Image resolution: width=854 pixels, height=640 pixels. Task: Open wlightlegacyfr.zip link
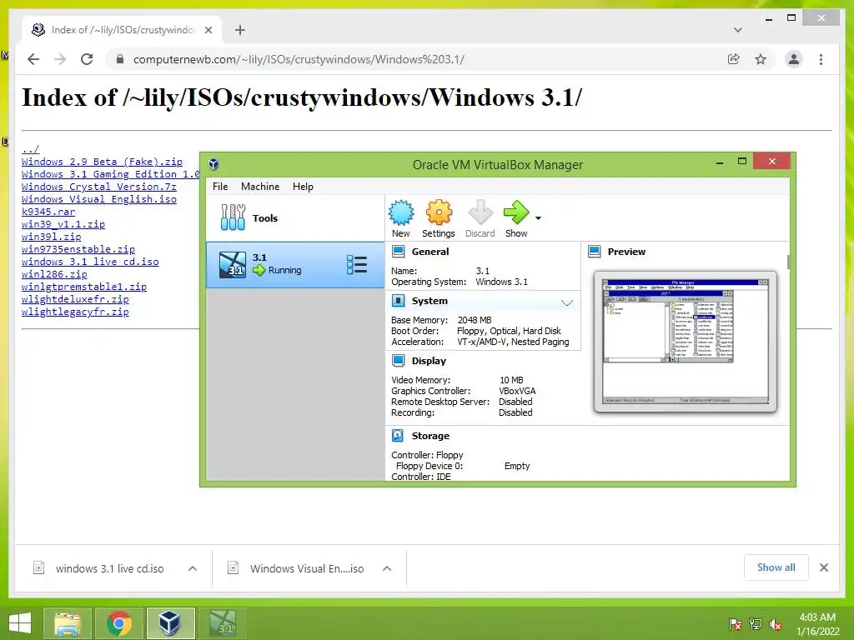point(75,312)
